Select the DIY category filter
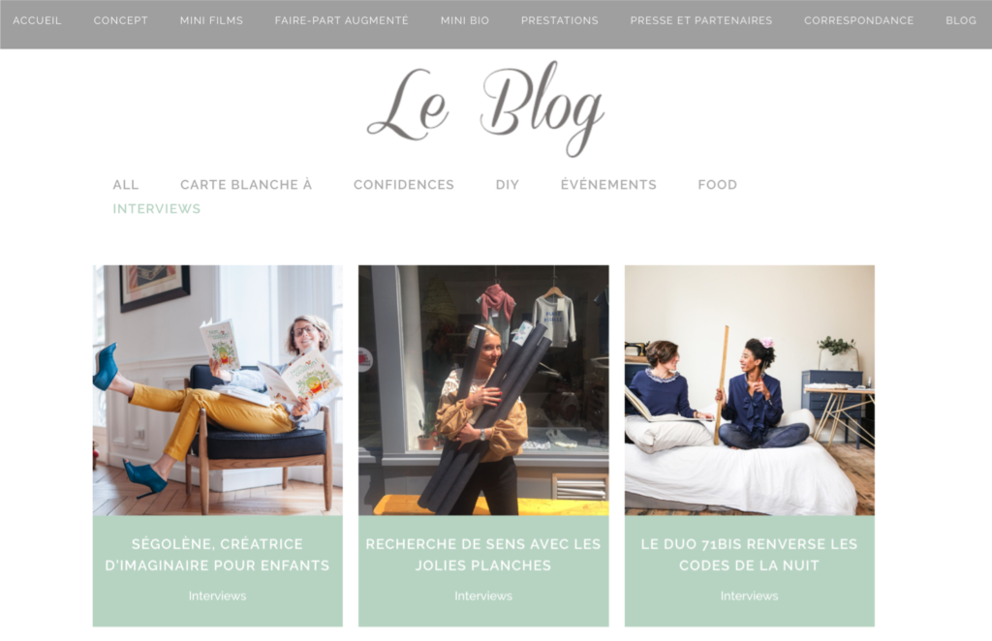992x641 pixels. click(508, 185)
